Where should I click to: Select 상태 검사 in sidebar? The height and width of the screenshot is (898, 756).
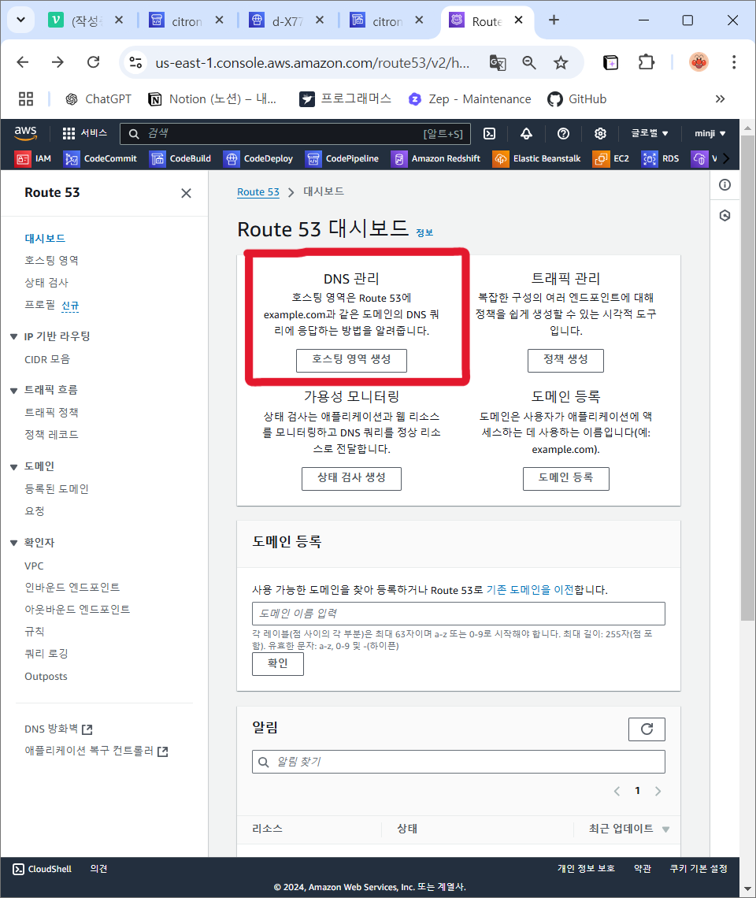click(46, 282)
